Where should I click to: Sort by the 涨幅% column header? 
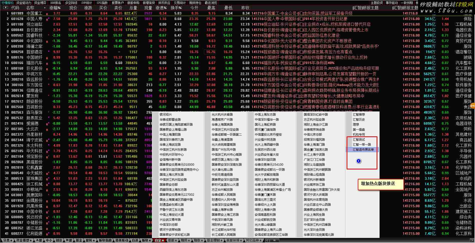coord(55,8)
